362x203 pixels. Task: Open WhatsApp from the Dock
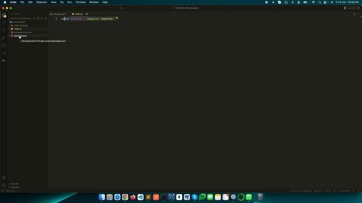pos(249,197)
